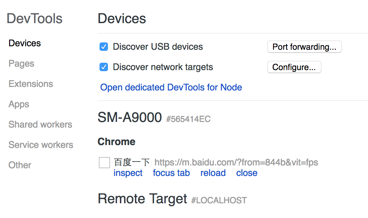368x218 pixels.
Task: Open the Shared workers section
Action: (40, 124)
